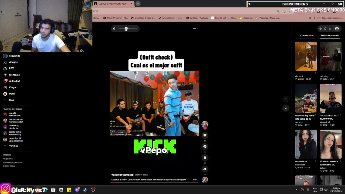Open the Black Ops 3 Hack bookmark
The height and width of the screenshot is (194, 345).
click(143, 18)
